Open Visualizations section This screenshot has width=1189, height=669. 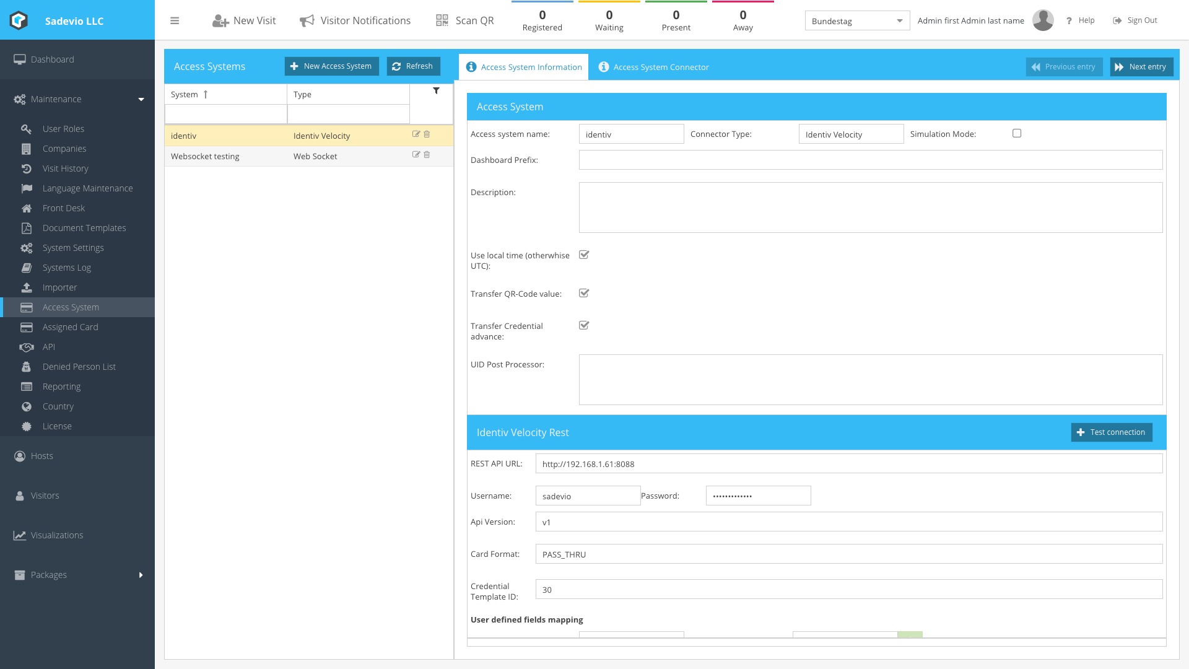[77, 535]
